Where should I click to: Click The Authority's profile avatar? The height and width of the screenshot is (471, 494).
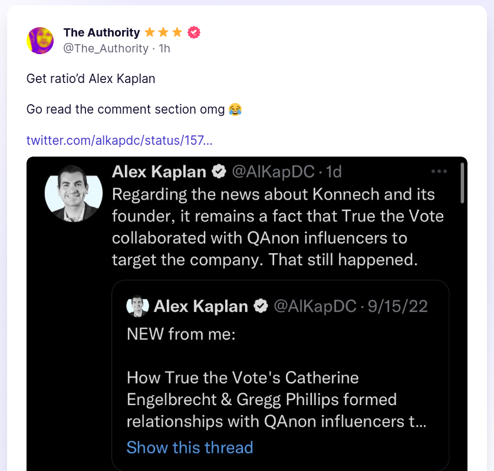[x=40, y=41]
